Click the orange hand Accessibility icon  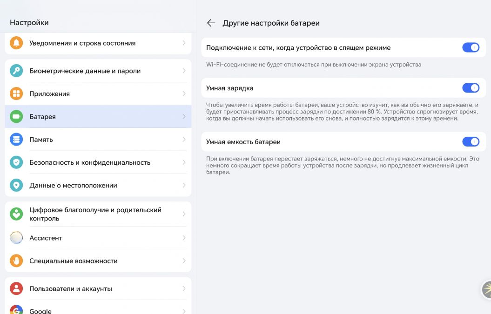coord(16,261)
